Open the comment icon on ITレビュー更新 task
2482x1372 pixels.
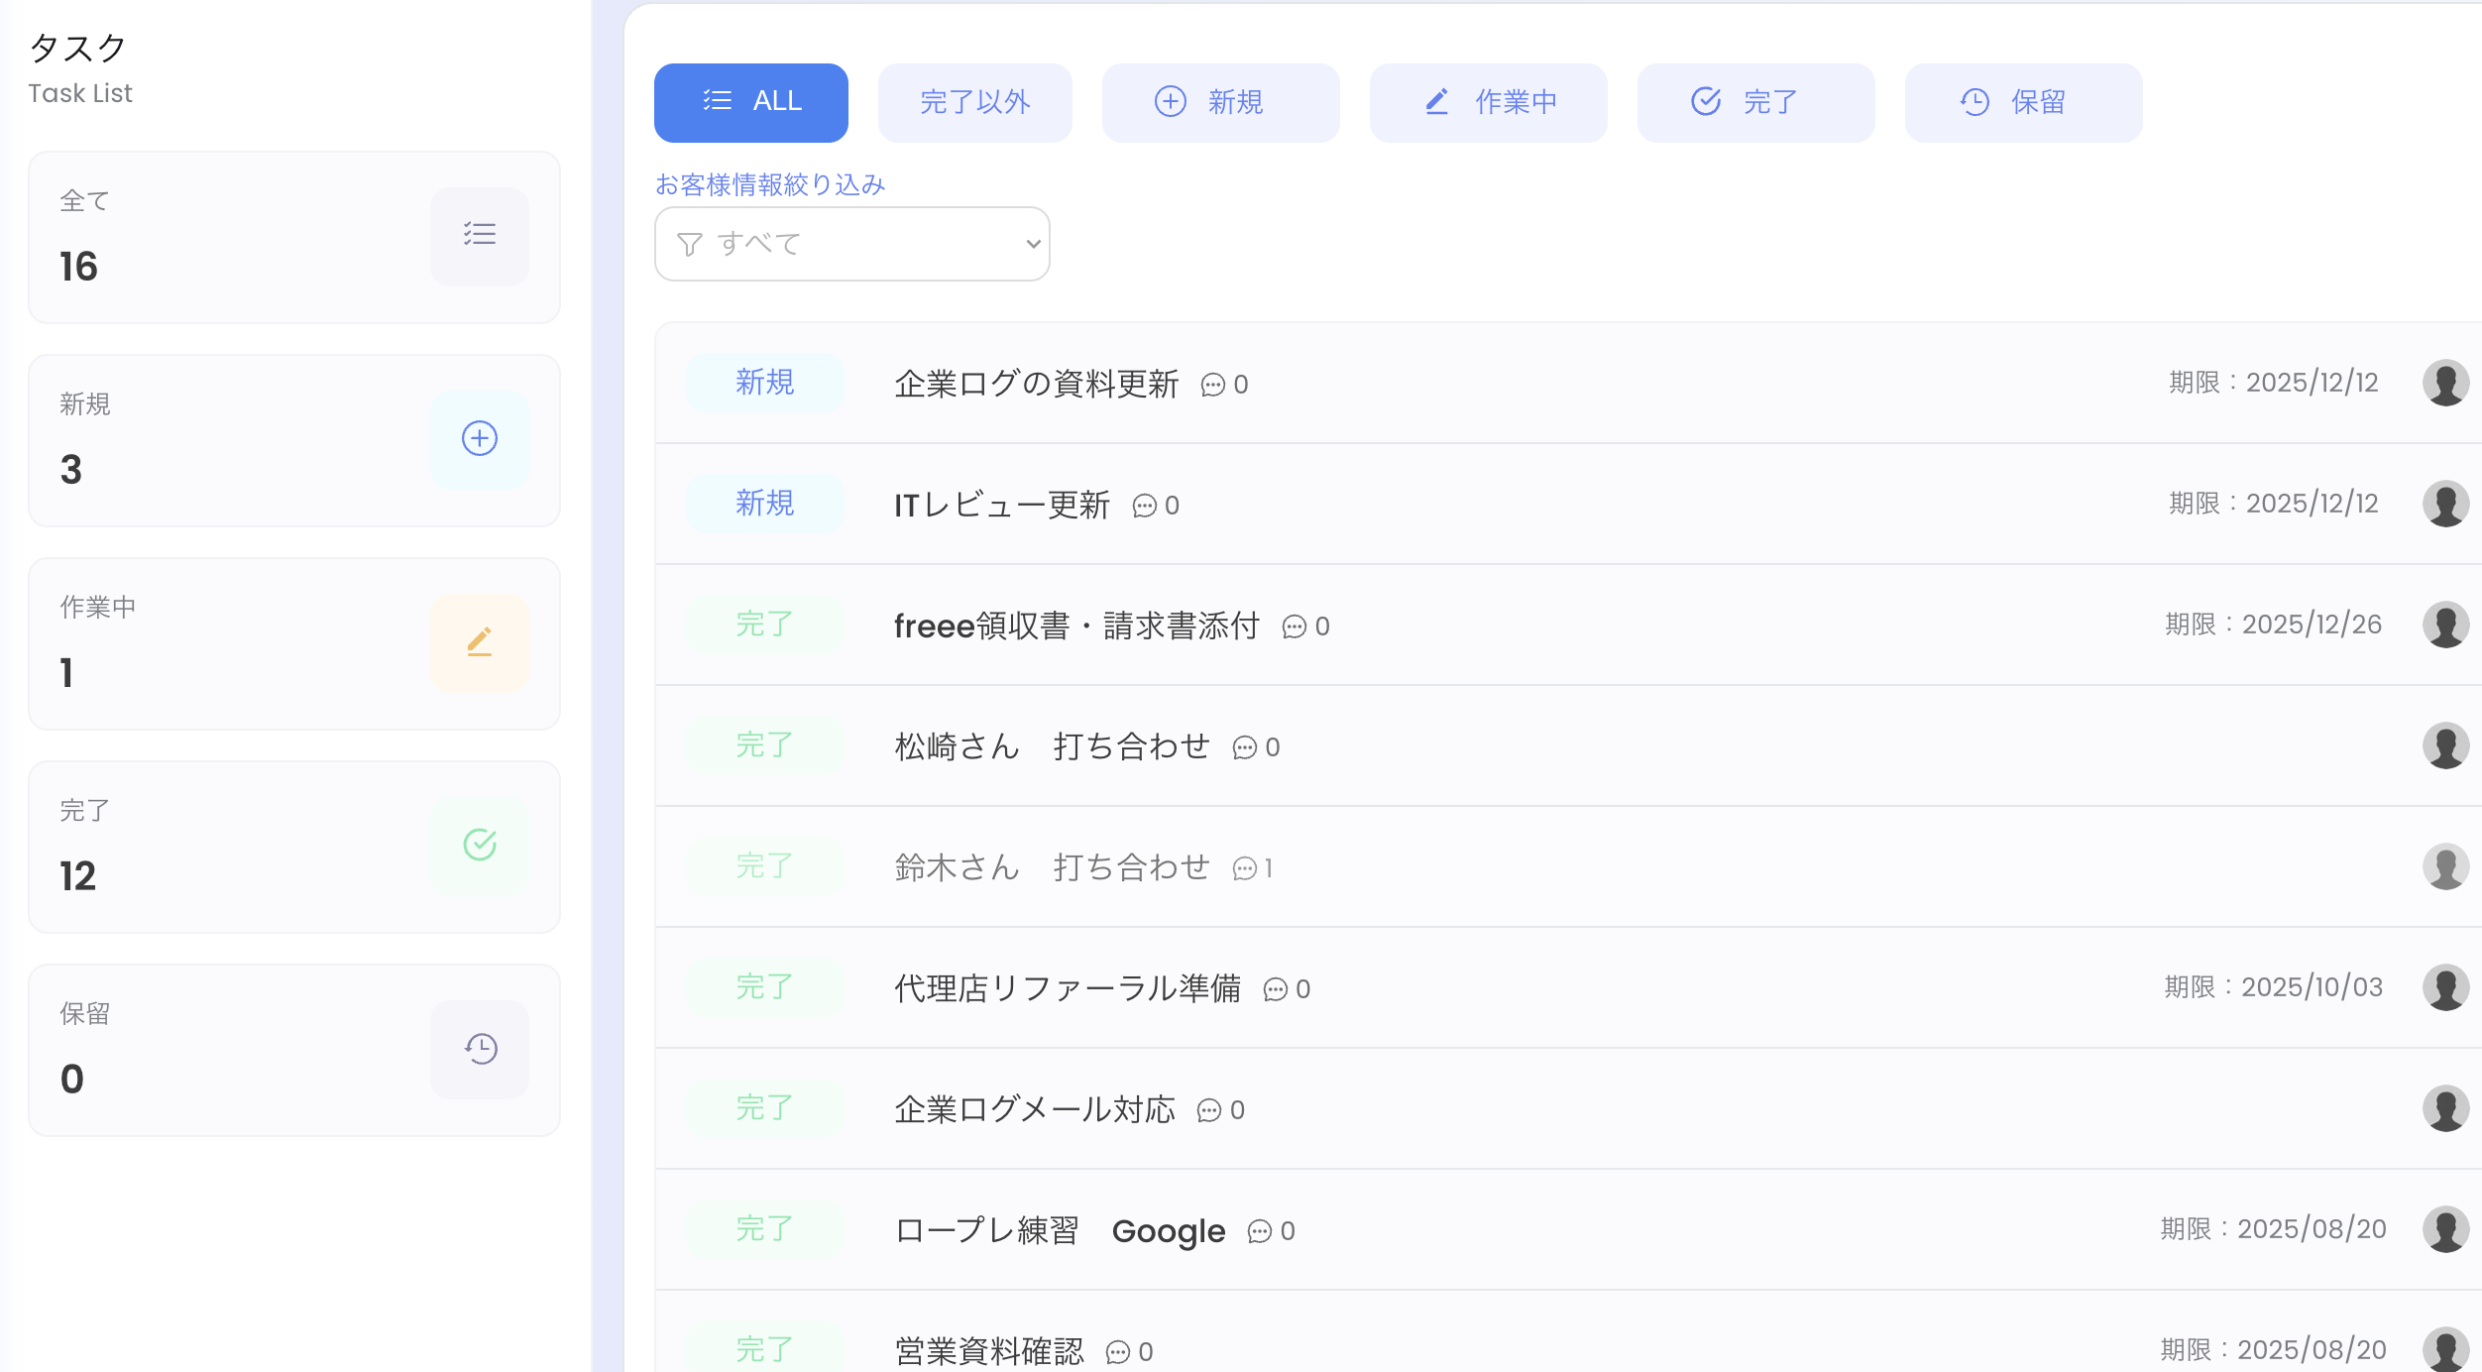coord(1147,506)
